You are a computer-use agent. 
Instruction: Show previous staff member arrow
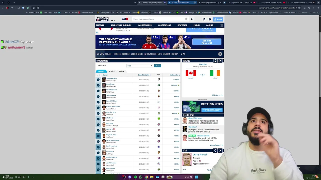215,150
